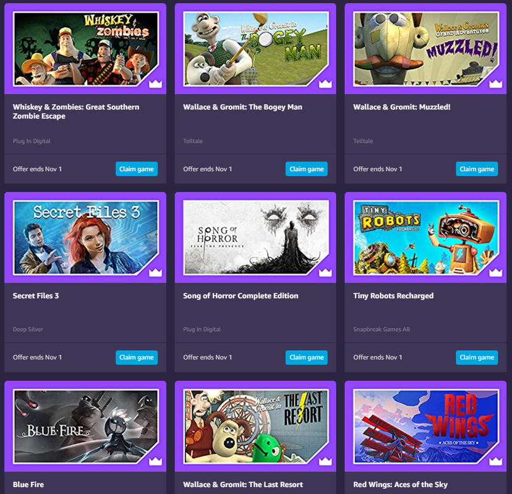Screen dimensions: 512x494
Task: Click the crown icon on Tiny Robots card
Action: point(495,272)
